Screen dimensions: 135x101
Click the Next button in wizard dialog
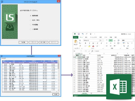43,42
